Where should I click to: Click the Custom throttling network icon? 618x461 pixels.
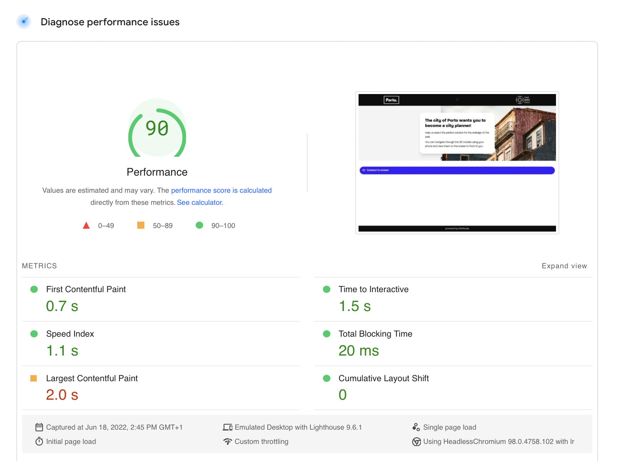click(x=228, y=441)
